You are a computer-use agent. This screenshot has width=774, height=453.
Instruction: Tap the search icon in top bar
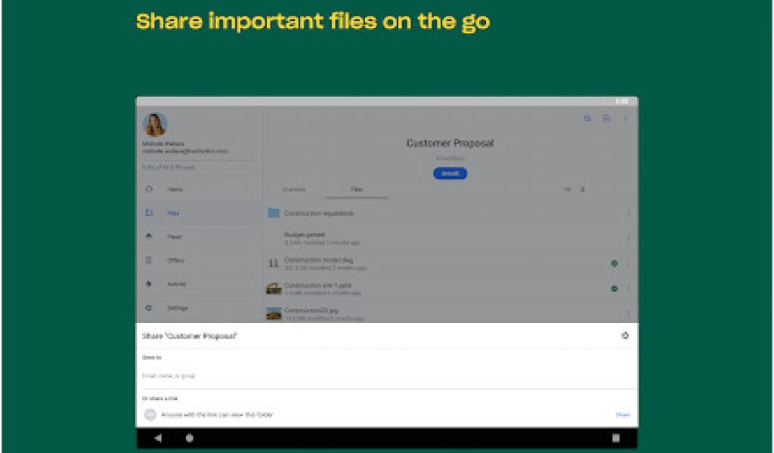point(587,119)
